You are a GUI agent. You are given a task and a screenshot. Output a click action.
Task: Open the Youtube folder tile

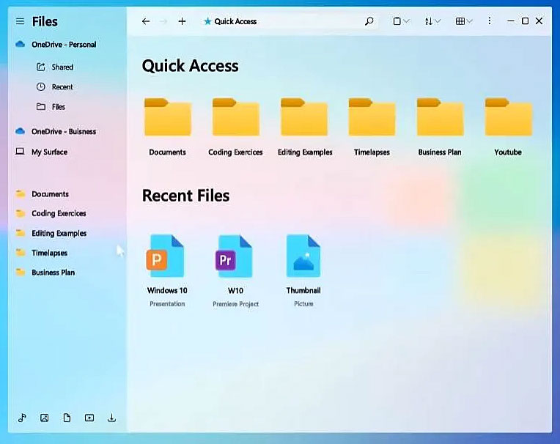pos(508,127)
